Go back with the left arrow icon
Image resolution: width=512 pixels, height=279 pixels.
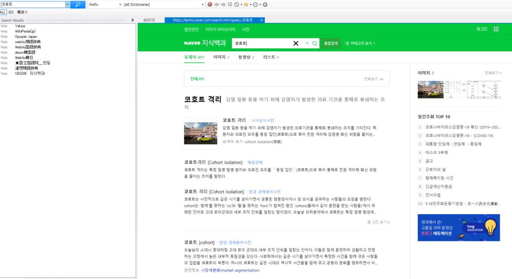pyautogui.click(x=217, y=4)
